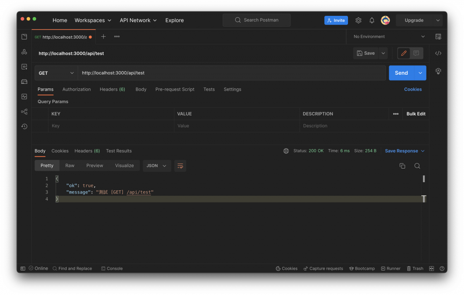Open the APIs sidebar icon
Viewport: 464px width, 295px height.
click(24, 52)
